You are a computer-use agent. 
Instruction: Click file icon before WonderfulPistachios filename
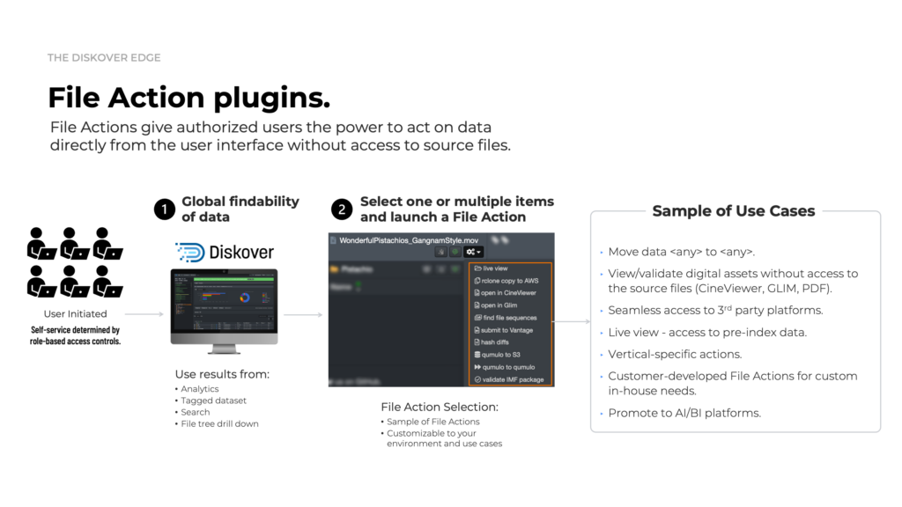[333, 240]
